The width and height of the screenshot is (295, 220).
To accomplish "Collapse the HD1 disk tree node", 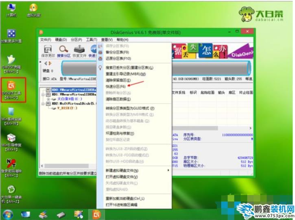I will [43, 94].
